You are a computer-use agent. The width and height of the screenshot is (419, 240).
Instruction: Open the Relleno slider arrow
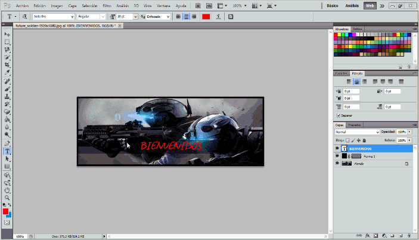(x=409, y=140)
